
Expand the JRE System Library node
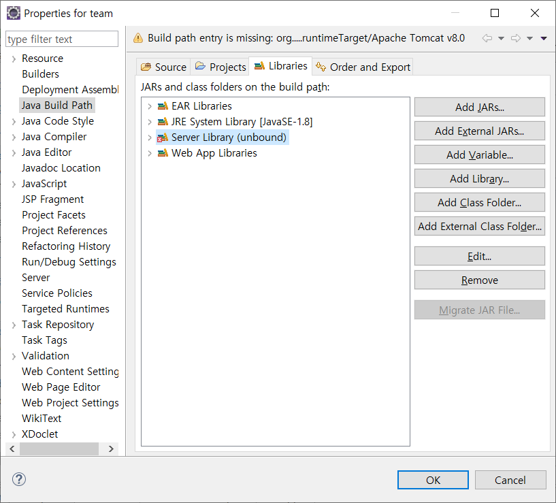pyautogui.click(x=150, y=122)
